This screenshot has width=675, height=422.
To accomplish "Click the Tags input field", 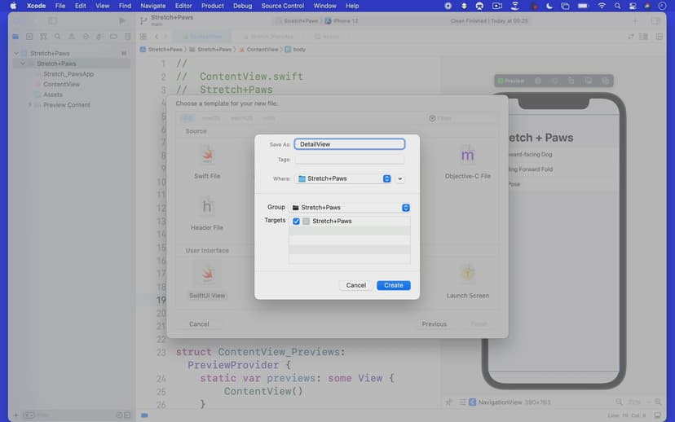I will [350, 160].
